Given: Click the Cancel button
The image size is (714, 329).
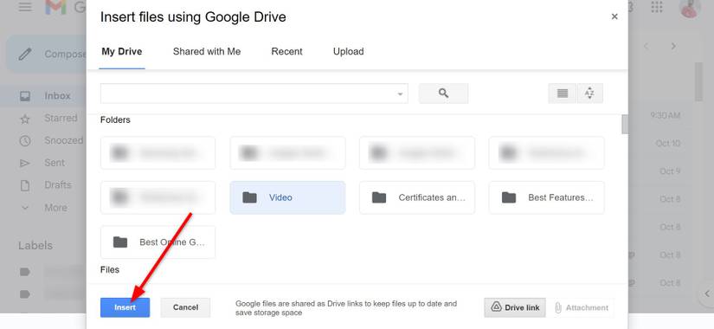Looking at the screenshot, I should click(x=185, y=307).
